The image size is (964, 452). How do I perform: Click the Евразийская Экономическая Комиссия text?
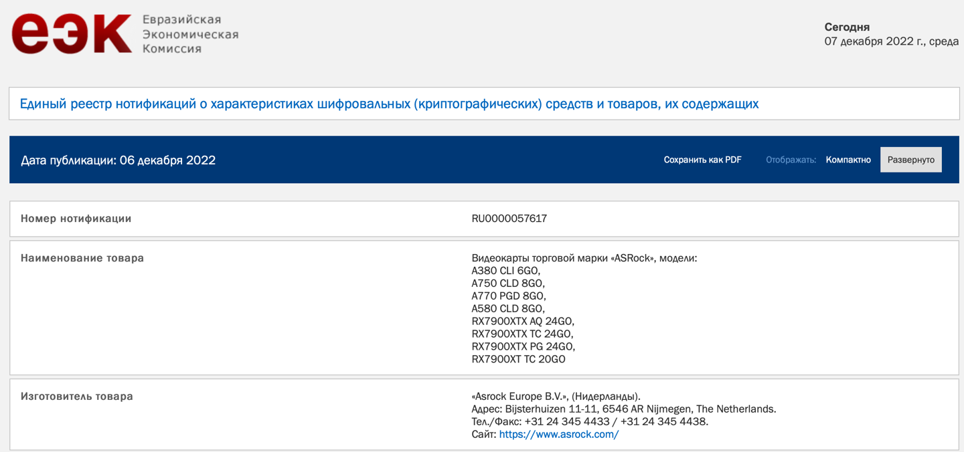pyautogui.click(x=190, y=34)
